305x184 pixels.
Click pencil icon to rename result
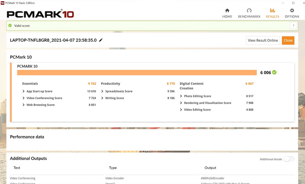[x=101, y=40]
